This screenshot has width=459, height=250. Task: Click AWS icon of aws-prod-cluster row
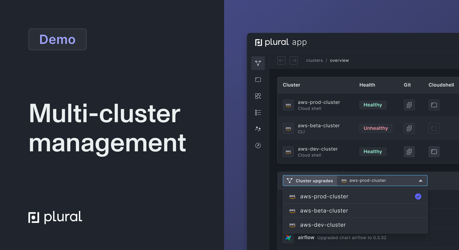(288, 105)
